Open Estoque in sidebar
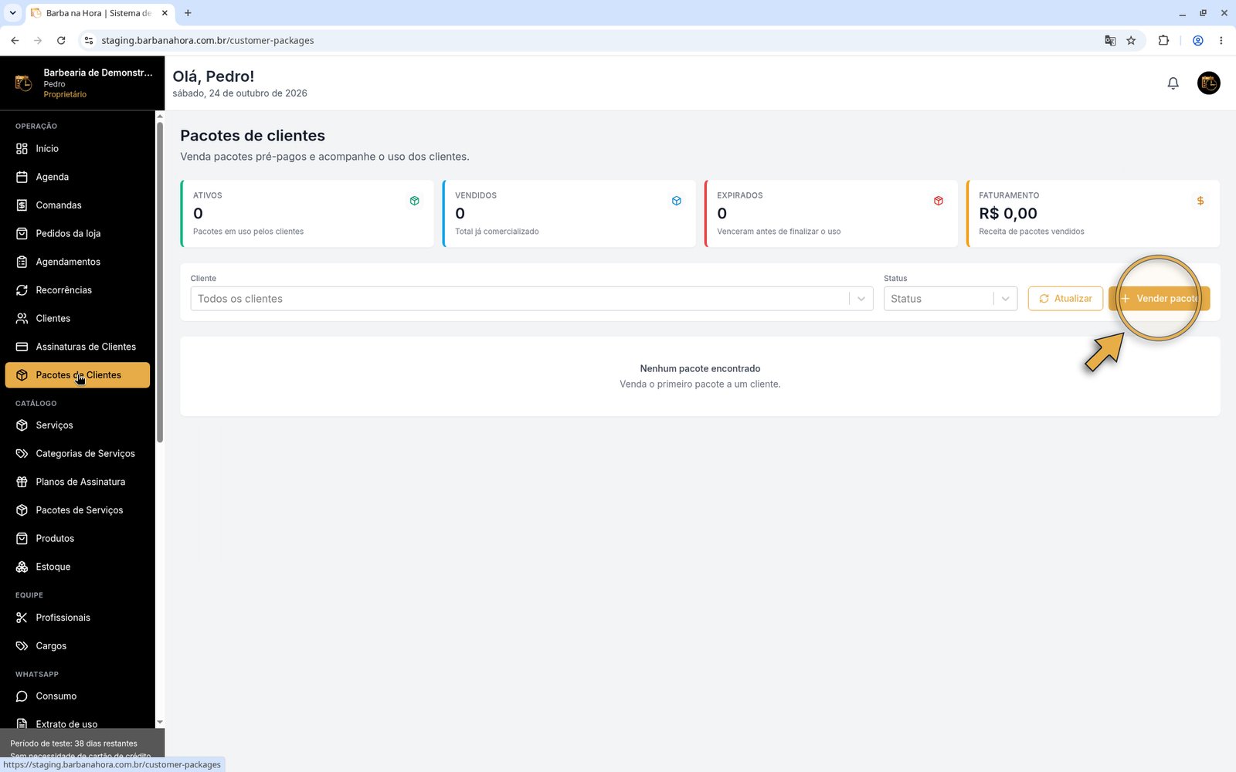 (x=77, y=567)
